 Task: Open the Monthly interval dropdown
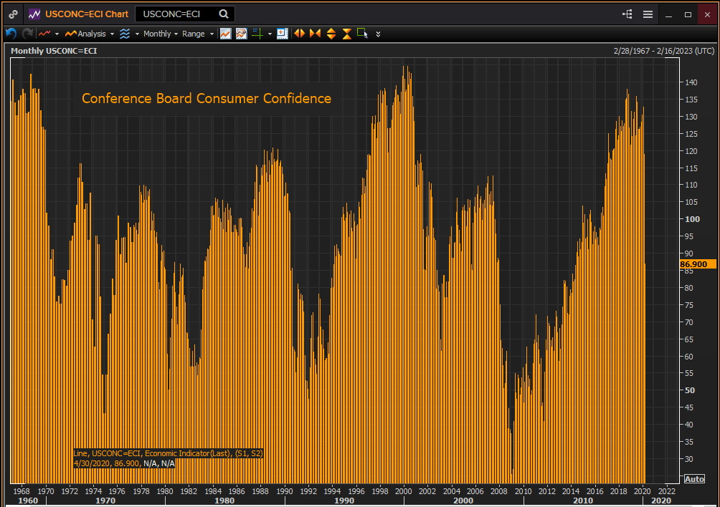[x=161, y=34]
